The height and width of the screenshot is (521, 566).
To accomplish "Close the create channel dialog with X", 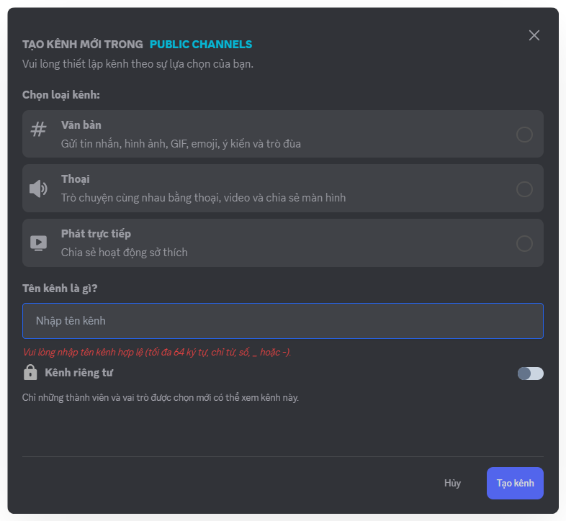I will [534, 35].
